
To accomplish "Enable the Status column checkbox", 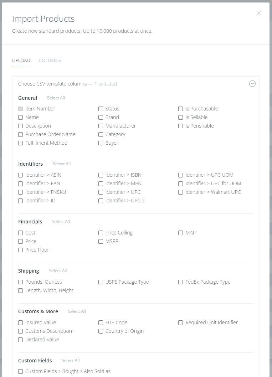I will [x=101, y=109].
